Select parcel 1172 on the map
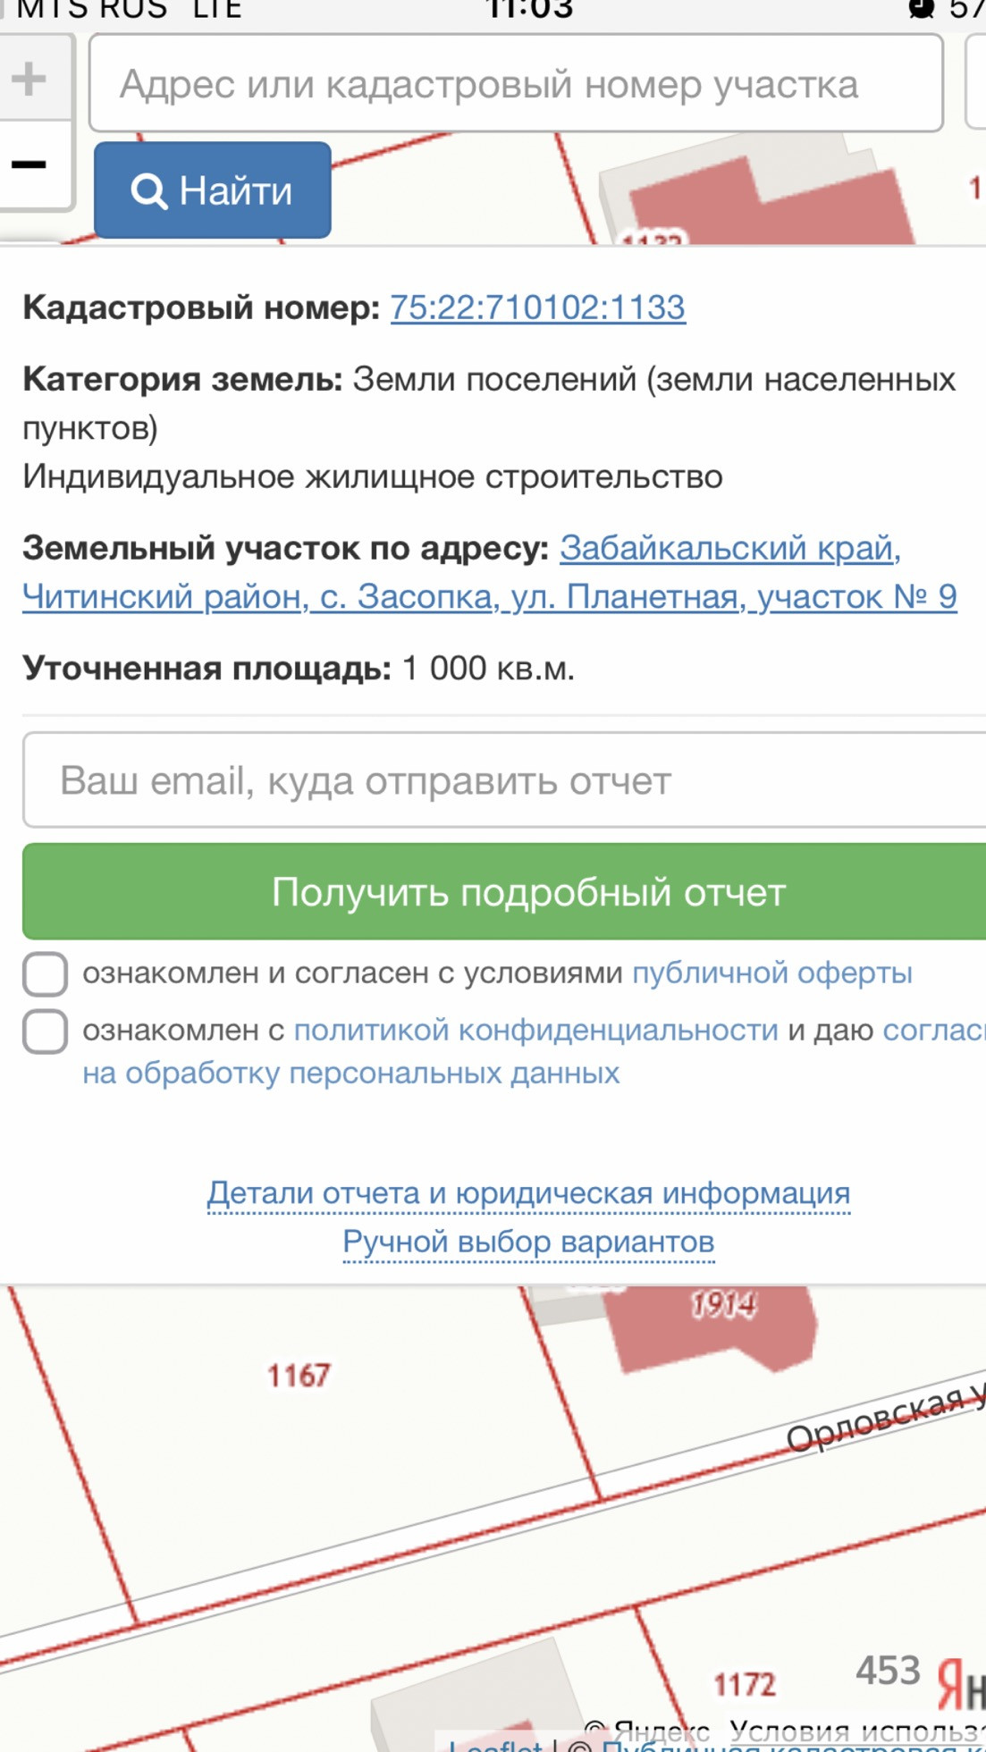986x1752 pixels. click(x=744, y=1685)
